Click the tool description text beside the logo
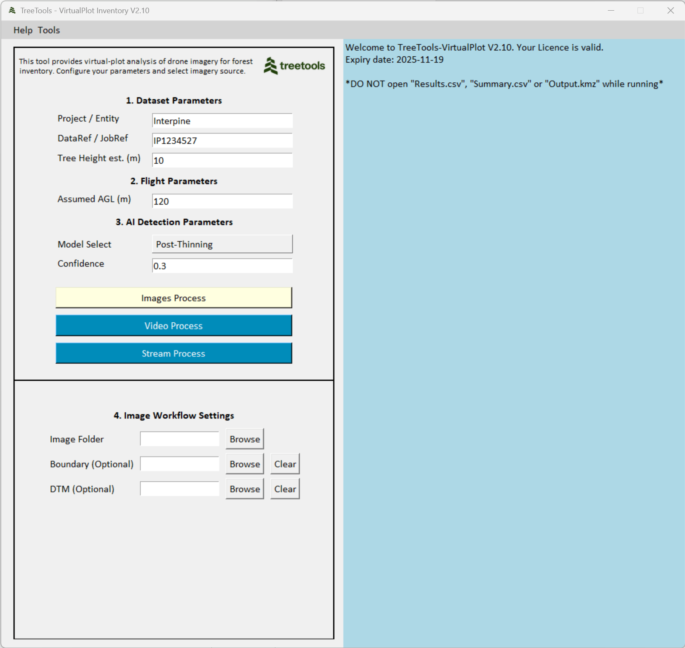Screen dimensions: 685x648 (136, 66)
